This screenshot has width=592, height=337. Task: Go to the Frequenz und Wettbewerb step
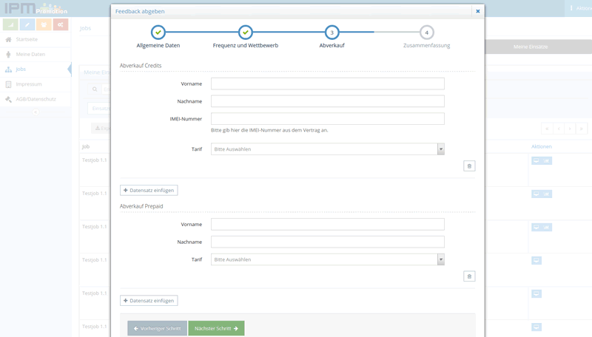(x=246, y=33)
